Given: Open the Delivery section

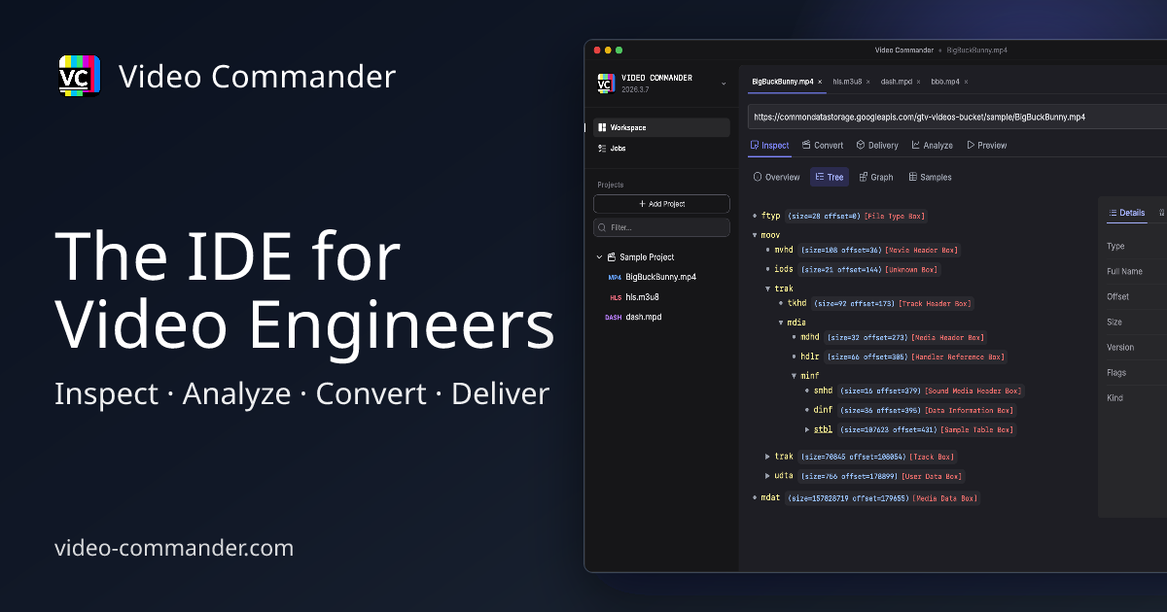Looking at the screenshot, I should (877, 145).
